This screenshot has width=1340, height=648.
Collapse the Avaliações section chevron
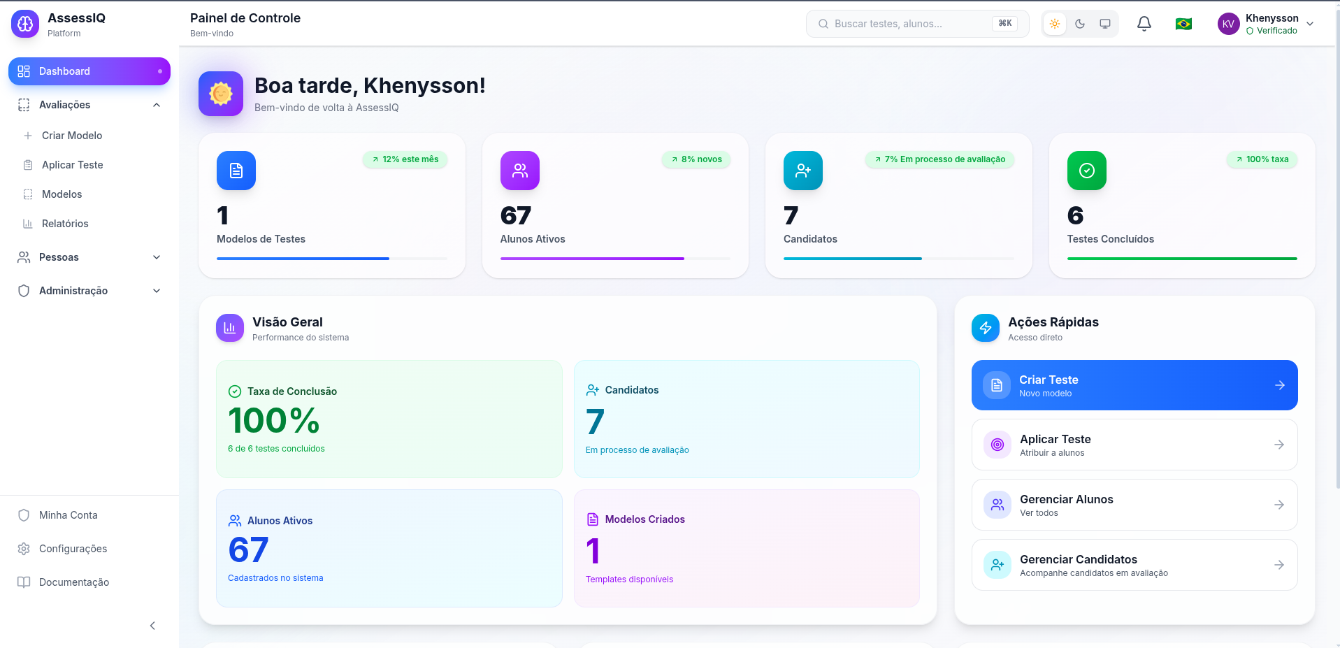tap(157, 105)
